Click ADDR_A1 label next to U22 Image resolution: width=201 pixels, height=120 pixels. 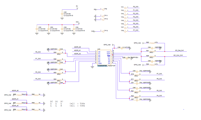tap(78, 50)
